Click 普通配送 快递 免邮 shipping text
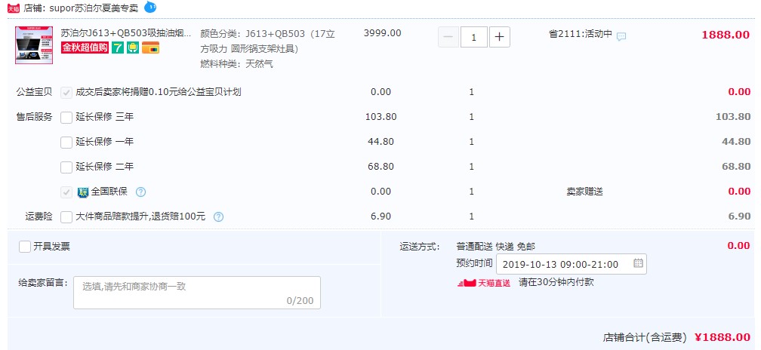The height and width of the screenshot is (350, 761). click(496, 247)
